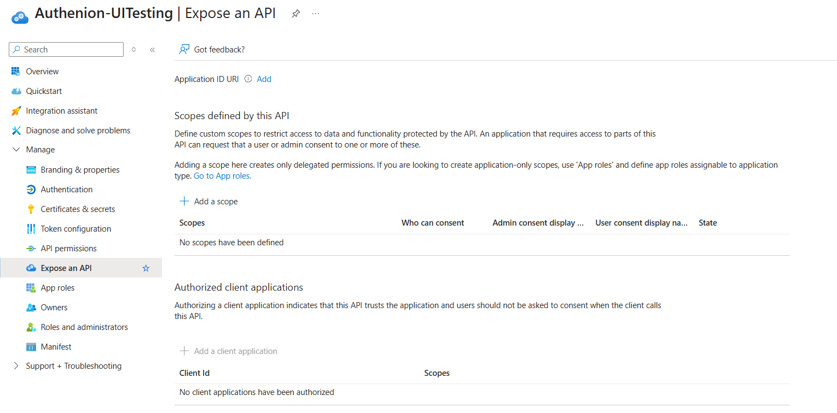Image resolution: width=837 pixels, height=413 pixels.
Task: Click the API permissions icon
Action: pyautogui.click(x=31, y=249)
